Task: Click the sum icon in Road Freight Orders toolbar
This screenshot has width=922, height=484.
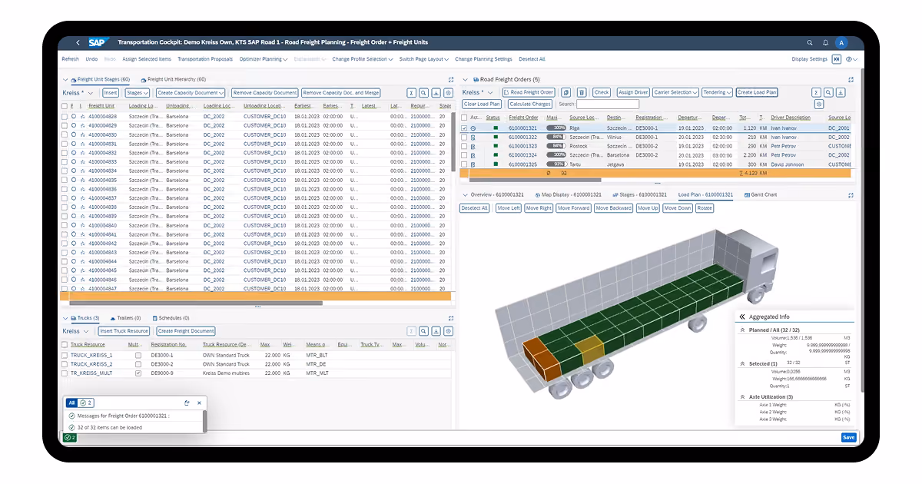Action: 816,92
